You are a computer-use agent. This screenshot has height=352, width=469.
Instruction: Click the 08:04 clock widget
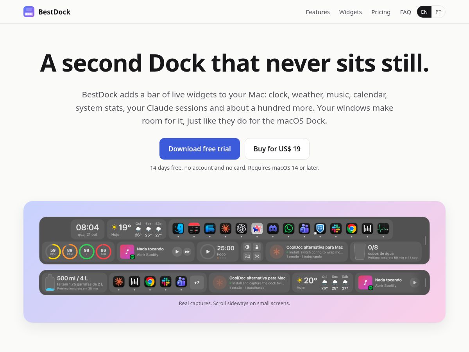[x=88, y=229]
